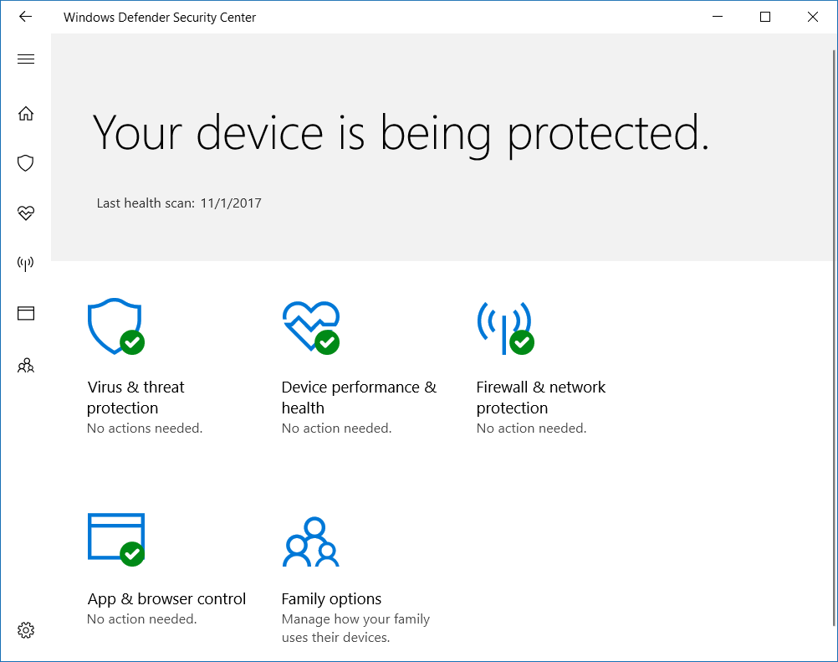Viewport: 838px width, 662px height.
Task: Click the last health scan date text
Action: point(178,203)
